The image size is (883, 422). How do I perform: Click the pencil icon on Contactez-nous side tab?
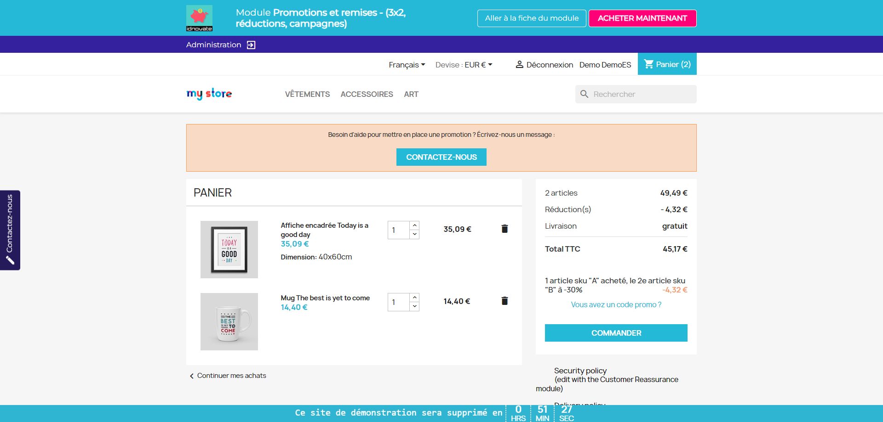[10, 260]
